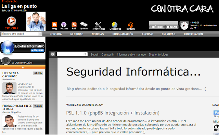
Task: Click the Con Otra Cara logo
Action: (182, 9)
